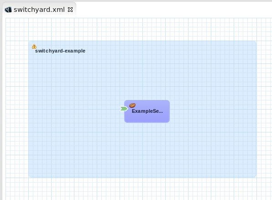Select the switchyard-example composite title text
The image size is (272, 200).
[60, 51]
